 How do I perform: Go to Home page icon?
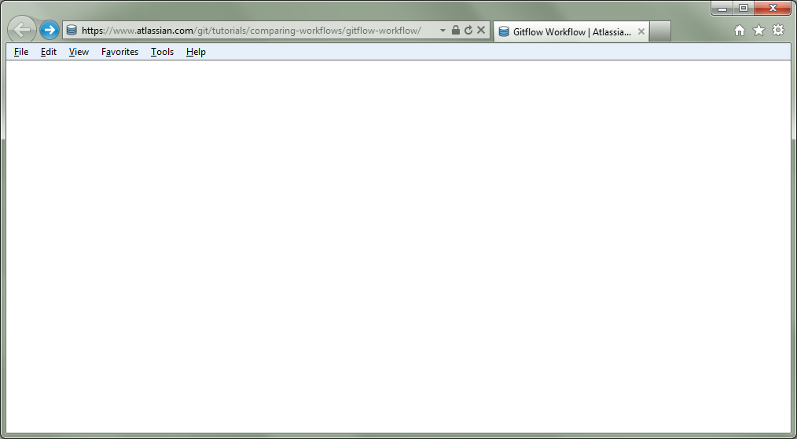(x=740, y=31)
